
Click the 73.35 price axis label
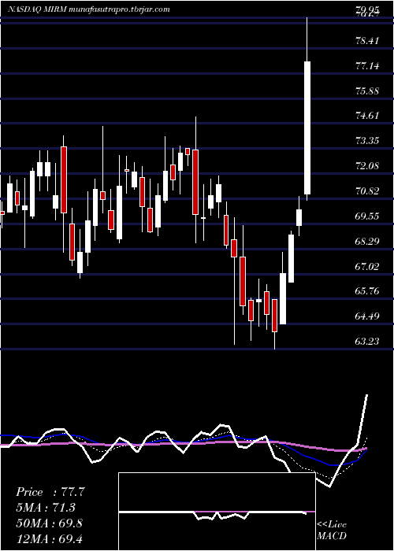[x=367, y=141]
